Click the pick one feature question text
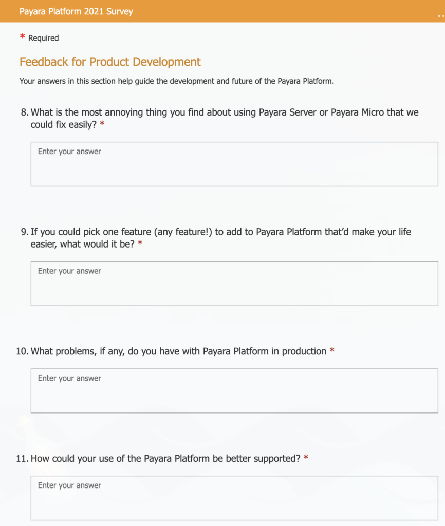This screenshot has height=526, width=445. click(x=221, y=238)
